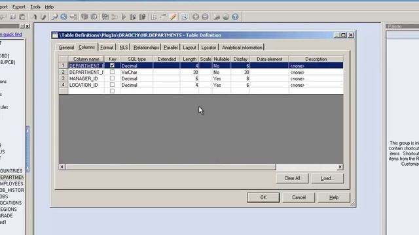Check Key box for LOCATION_ID row
Image resolution: width=419 pixels, height=235 pixels.
pyautogui.click(x=112, y=85)
